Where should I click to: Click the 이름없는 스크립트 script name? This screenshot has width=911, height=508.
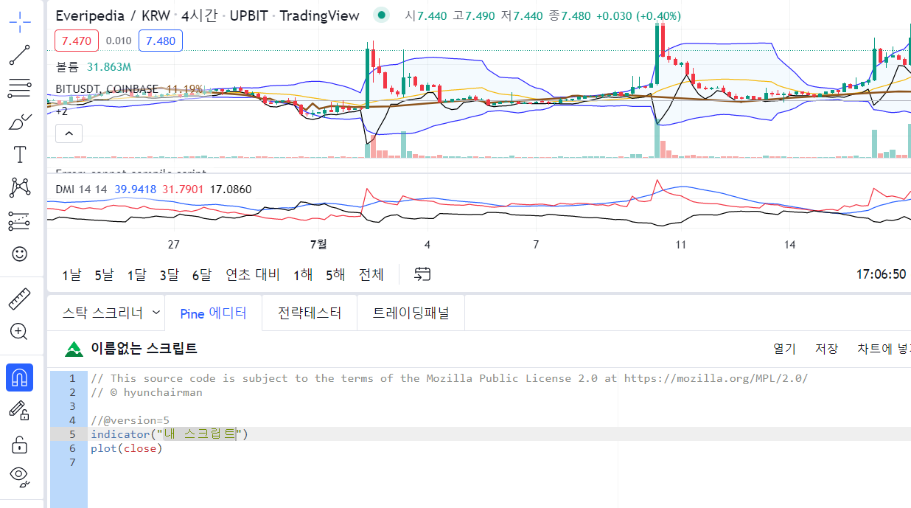coord(144,349)
